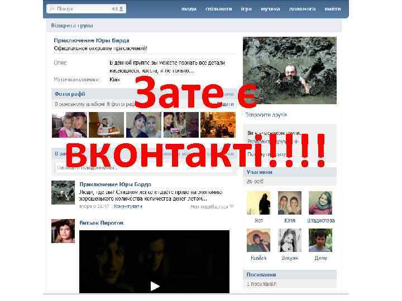Like the post via heart icon
Screen dimensions: 402x301
click(x=232, y=206)
